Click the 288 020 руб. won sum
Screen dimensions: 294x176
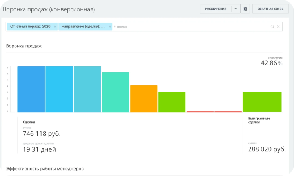(x=267, y=149)
